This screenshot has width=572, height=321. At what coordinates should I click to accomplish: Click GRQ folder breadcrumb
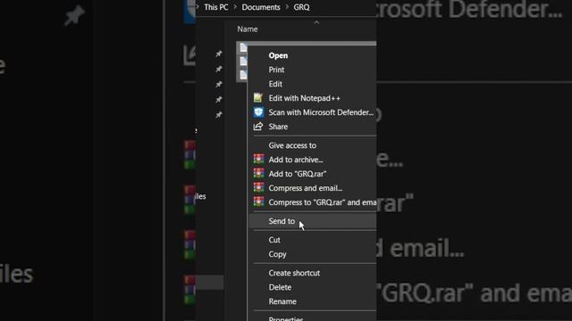(x=301, y=7)
